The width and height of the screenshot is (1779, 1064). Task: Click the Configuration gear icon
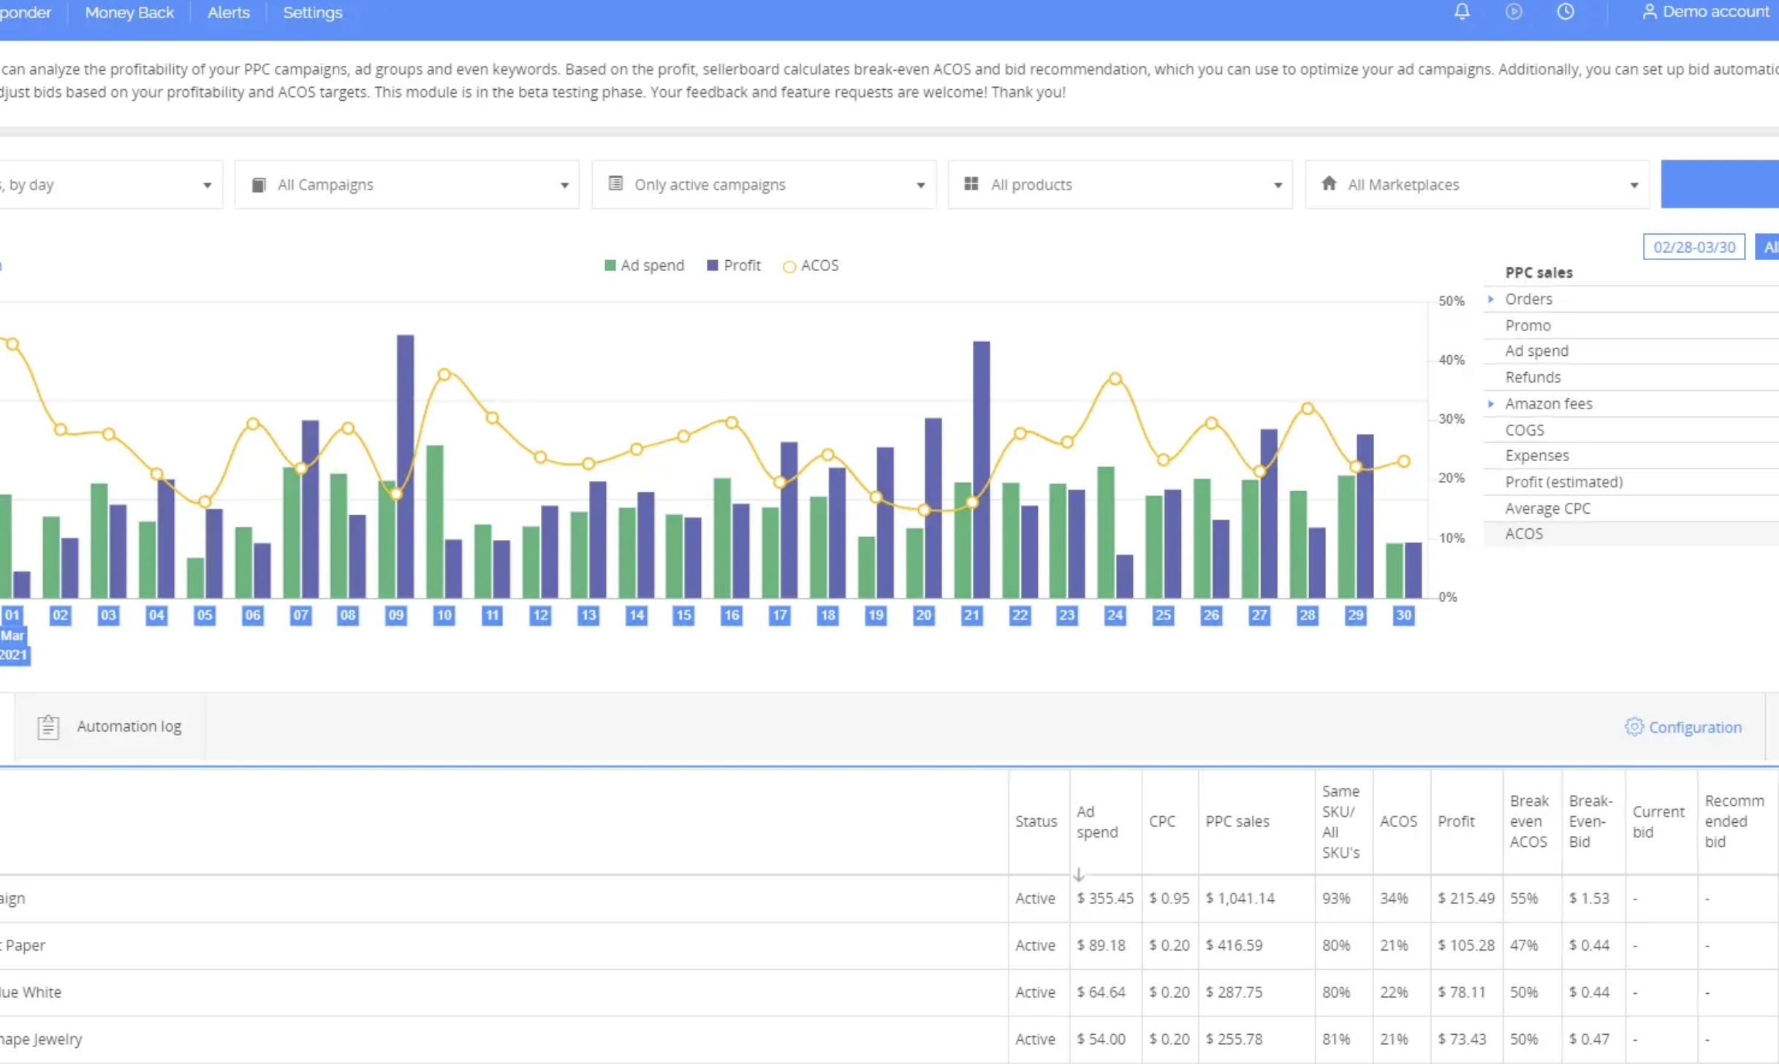[x=1634, y=726]
